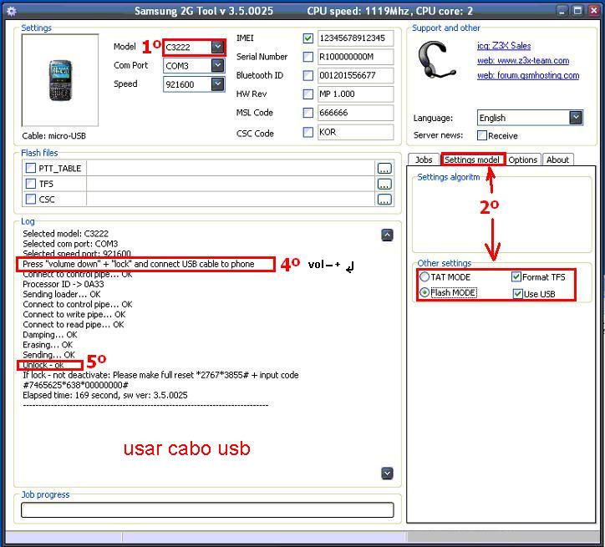Enable the HW Rev checkbox
Screen dimensions: 605x547
coord(308,94)
